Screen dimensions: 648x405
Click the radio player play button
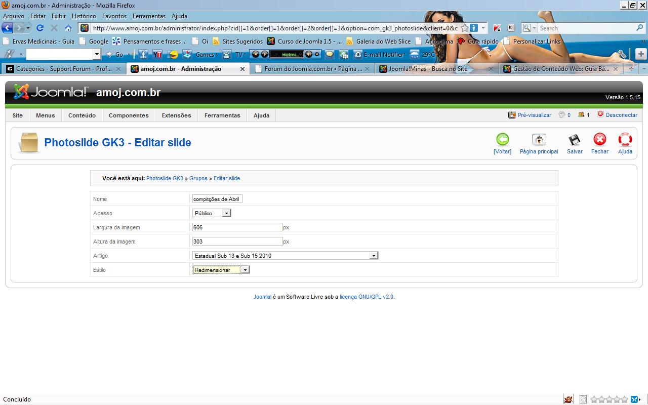coord(264,54)
